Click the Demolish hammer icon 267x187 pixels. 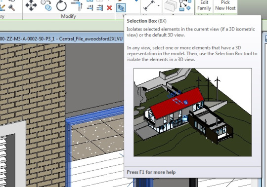pos(11,7)
